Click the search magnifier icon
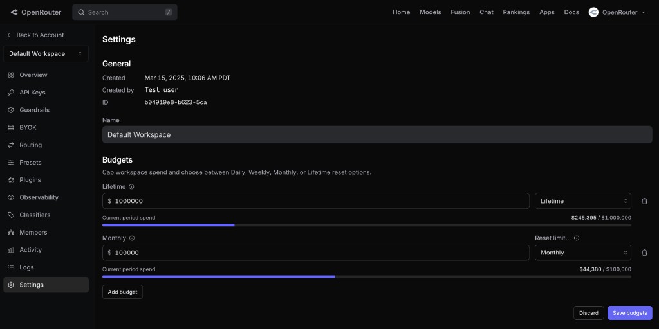Screen dimensions: 659x329 pyautogui.click(x=81, y=13)
